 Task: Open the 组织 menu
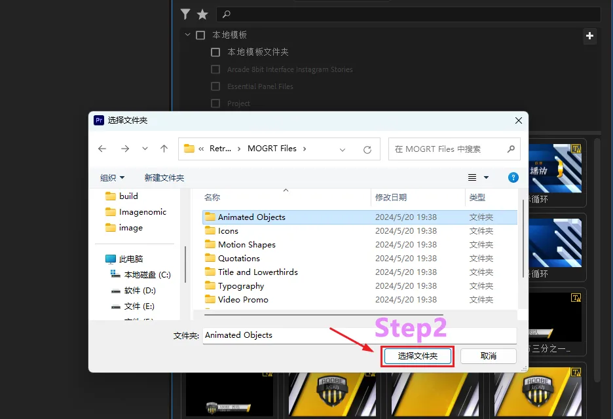point(112,177)
